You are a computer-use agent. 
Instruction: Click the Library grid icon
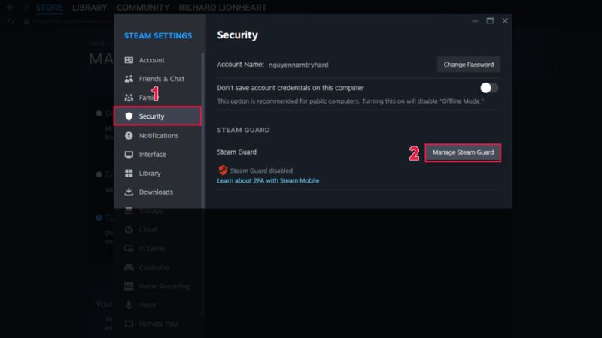pos(129,174)
